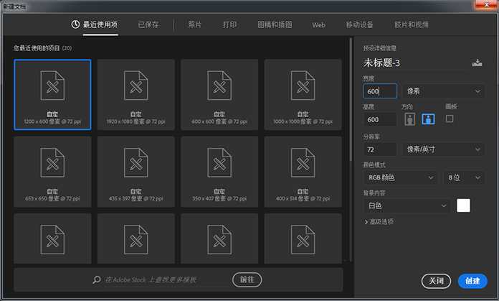The image size is (499, 301).
Task: Select landscape orientation icon
Action: 428,120
